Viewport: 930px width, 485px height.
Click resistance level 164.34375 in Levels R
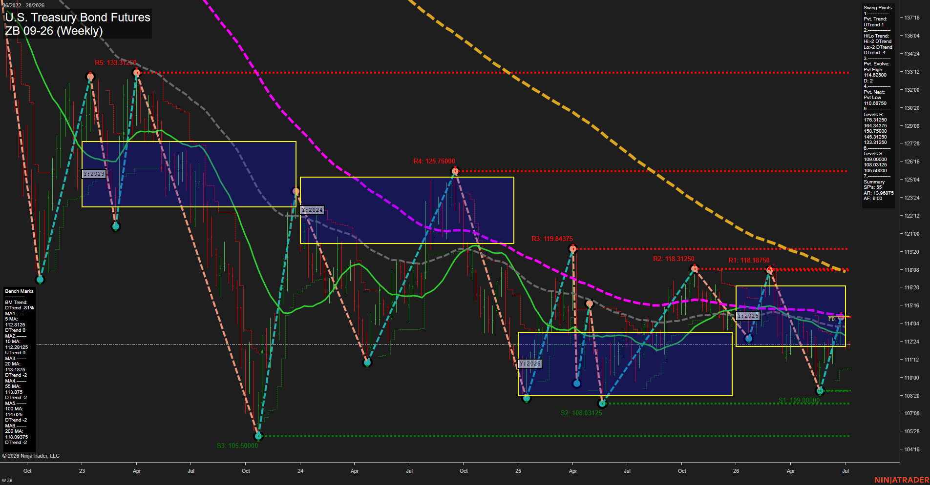(x=875, y=126)
